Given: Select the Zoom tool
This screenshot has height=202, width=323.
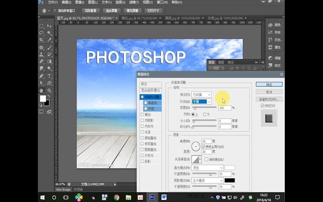Looking at the screenshot, I should coord(50,91).
